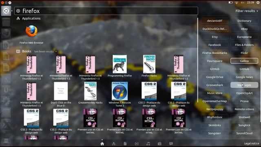This screenshot has width=261, height=147.
Task: Switch to the Video lens icon at the bottom
Action: (137, 144)
